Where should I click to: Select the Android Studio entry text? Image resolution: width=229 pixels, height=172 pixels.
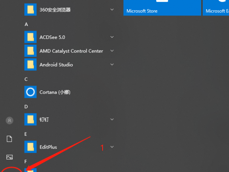[x=56, y=64]
